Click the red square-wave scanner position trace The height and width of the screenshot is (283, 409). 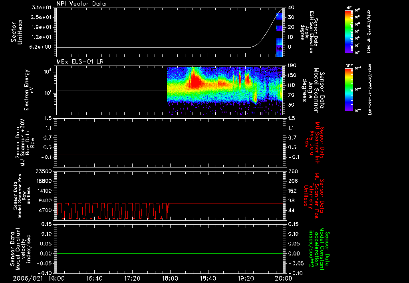pyautogui.click(x=113, y=211)
